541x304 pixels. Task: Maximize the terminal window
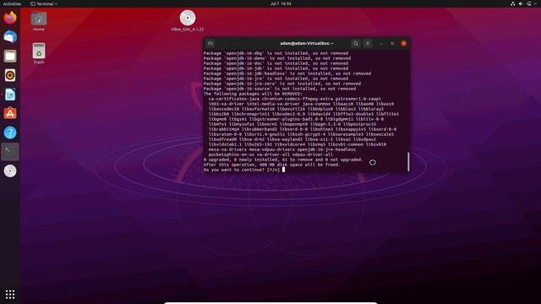392,43
